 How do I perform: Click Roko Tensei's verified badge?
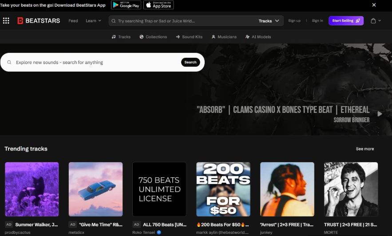(159, 232)
